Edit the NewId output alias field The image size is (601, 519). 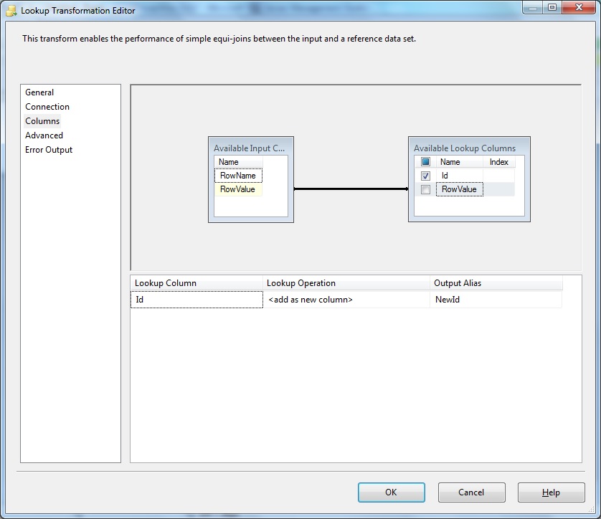[x=473, y=300]
